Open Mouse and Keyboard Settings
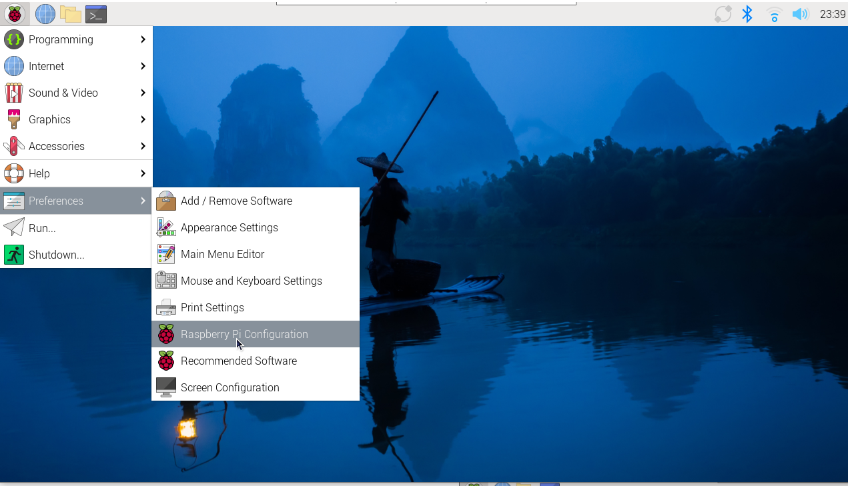This screenshot has height=486, width=848. [x=256, y=281]
